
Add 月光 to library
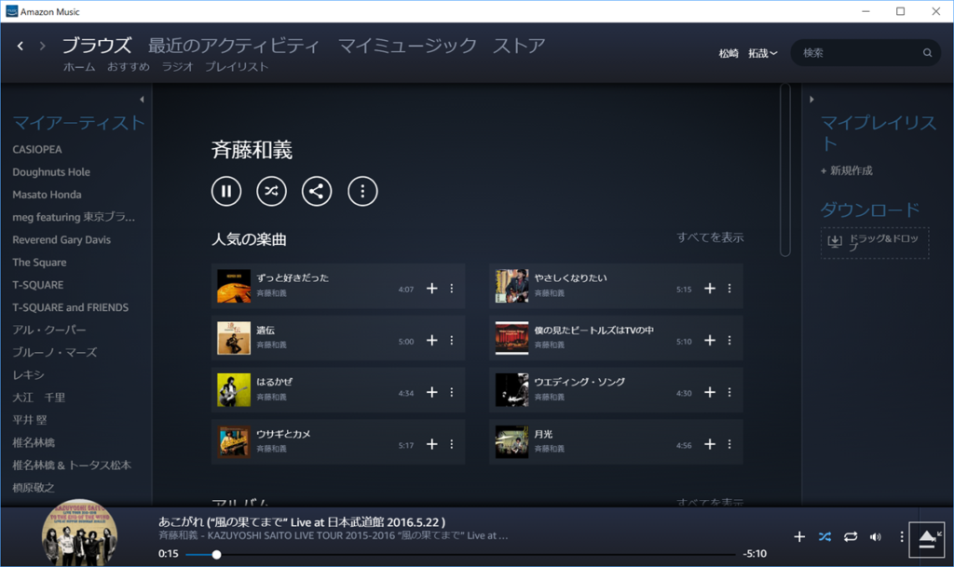pos(710,444)
